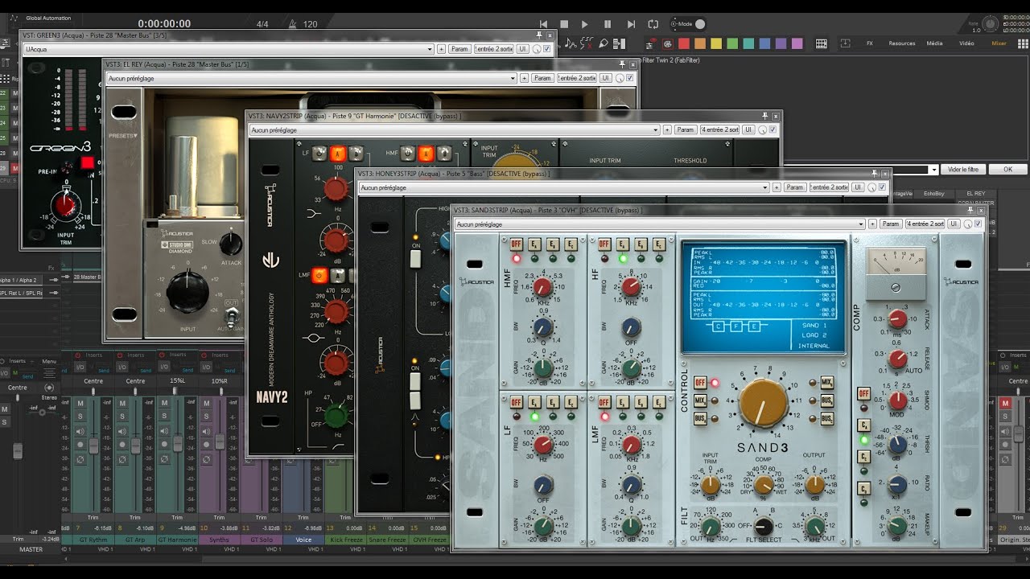1030x579 pixels.
Task: Toggle the LMF band OFF switch in SAND3
Action: (x=604, y=402)
